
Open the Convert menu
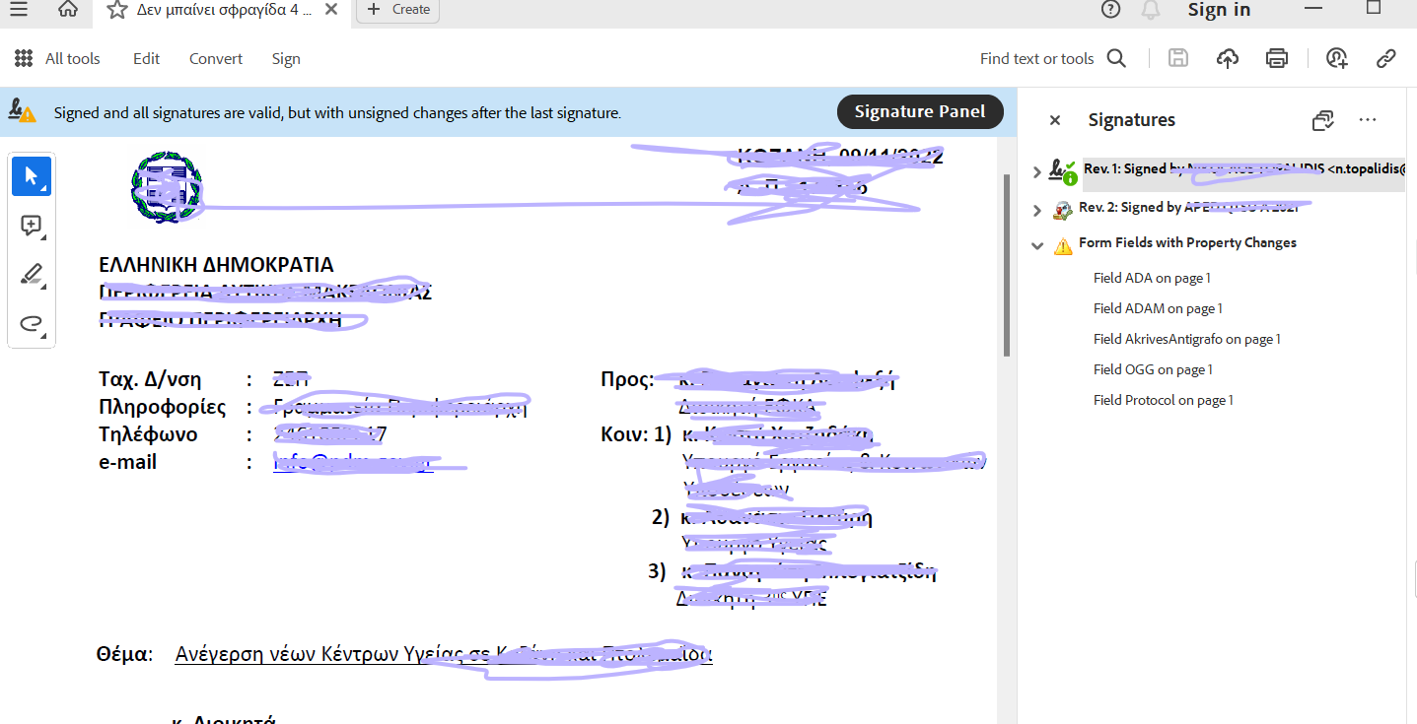pos(216,59)
